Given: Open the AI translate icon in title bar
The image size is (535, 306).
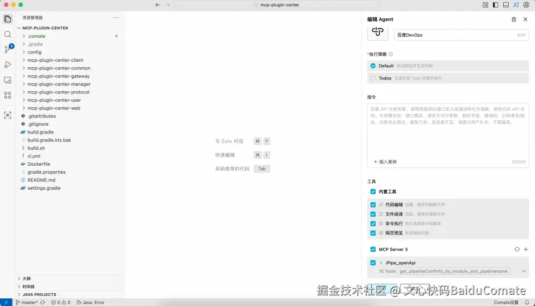Looking at the screenshot, I should click(x=516, y=5).
